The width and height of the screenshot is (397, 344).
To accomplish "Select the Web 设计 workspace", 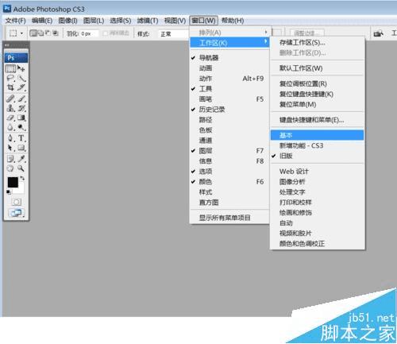I will pyautogui.click(x=317, y=172).
